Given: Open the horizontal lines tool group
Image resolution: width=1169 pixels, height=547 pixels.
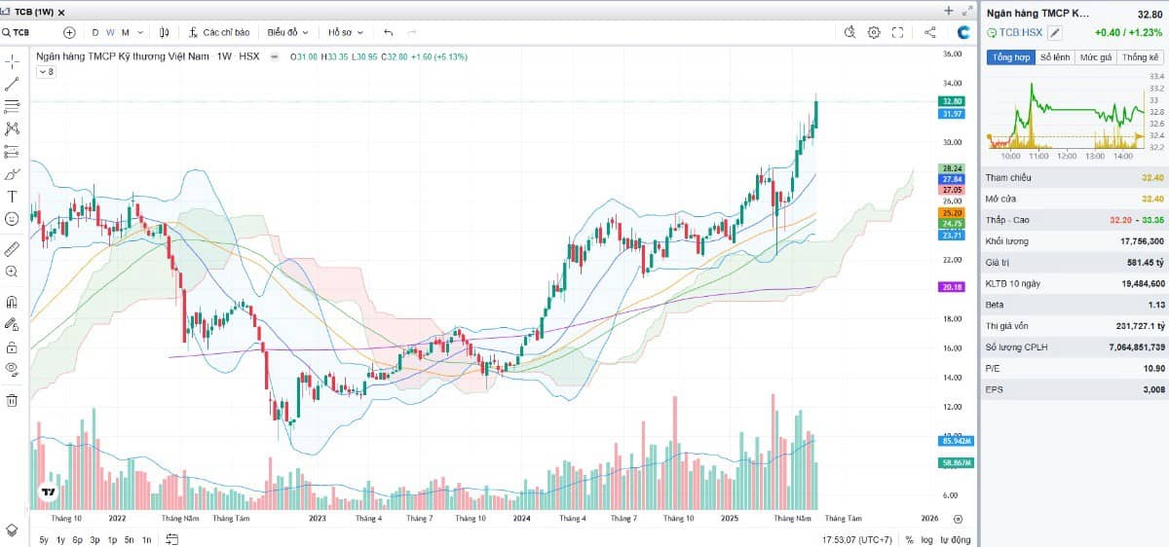Looking at the screenshot, I should [13, 106].
